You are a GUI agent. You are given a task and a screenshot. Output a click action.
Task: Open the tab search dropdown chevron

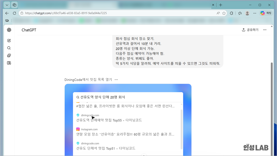coord(7,5)
